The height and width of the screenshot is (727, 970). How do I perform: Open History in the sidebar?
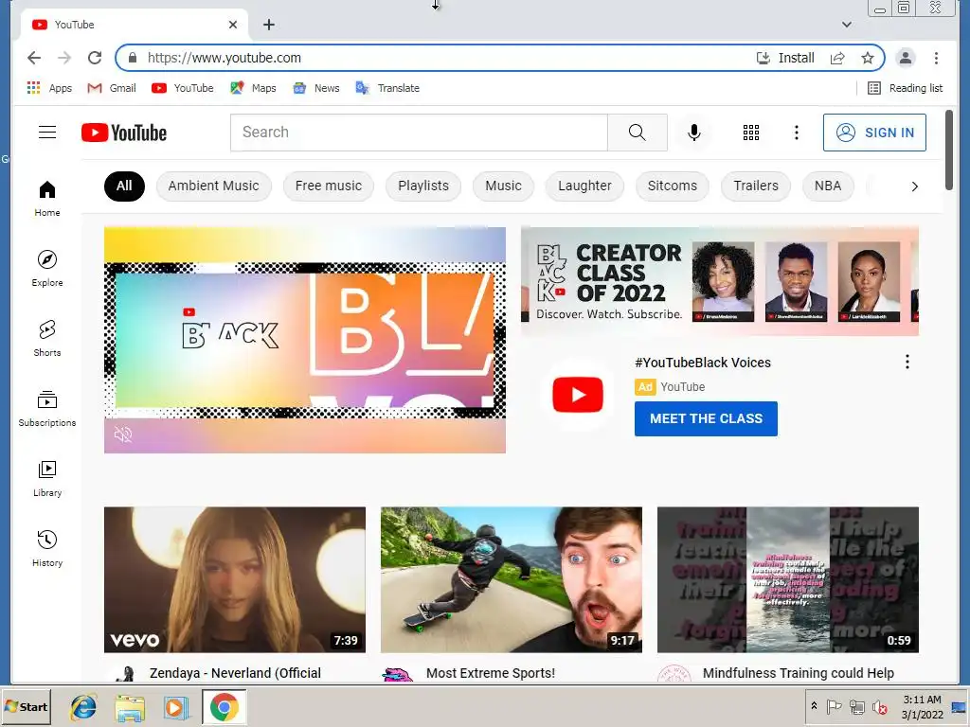[47, 549]
